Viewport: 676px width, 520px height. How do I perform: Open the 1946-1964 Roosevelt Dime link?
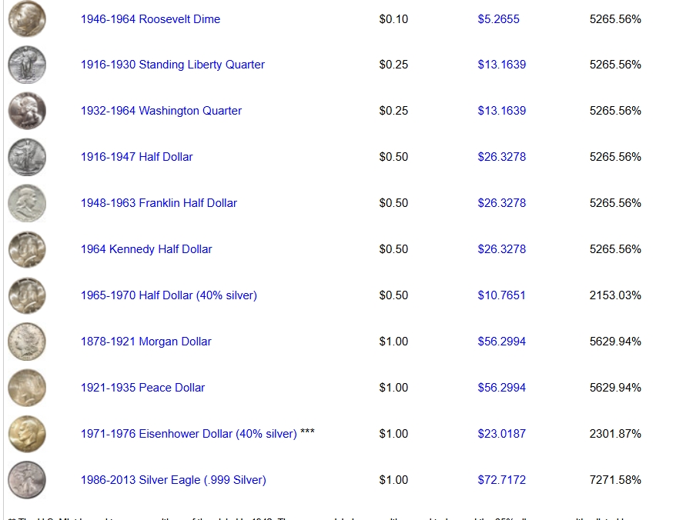150,19
